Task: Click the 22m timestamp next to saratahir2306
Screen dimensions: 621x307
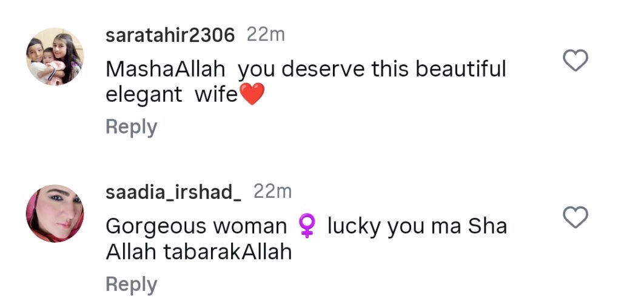Action: (x=266, y=35)
